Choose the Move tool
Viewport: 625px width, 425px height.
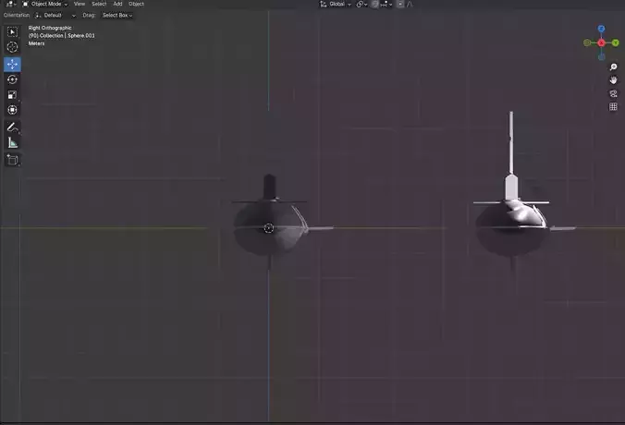12,64
